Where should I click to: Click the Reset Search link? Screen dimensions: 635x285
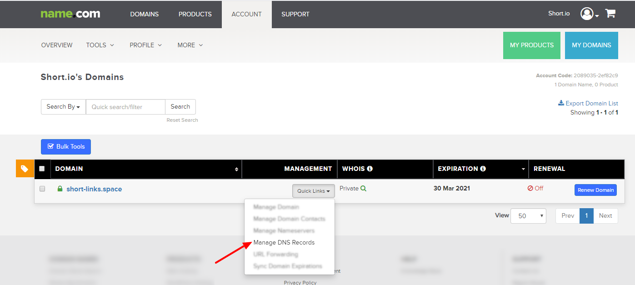pos(182,120)
